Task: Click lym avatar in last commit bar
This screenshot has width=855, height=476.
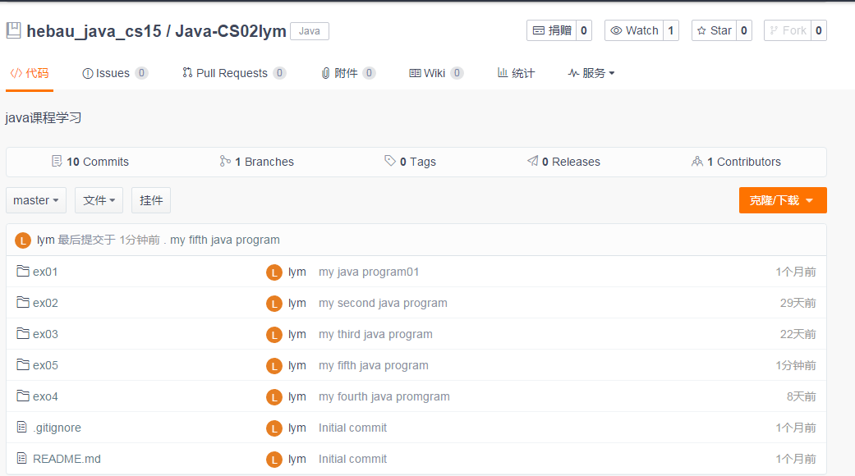Action: coord(23,240)
